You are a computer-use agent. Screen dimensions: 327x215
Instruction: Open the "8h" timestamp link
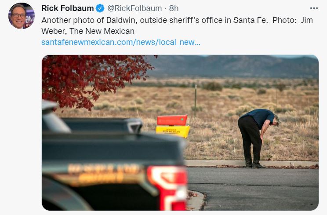pos(174,8)
